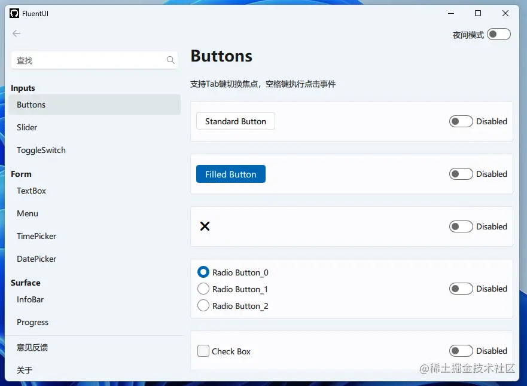Open the Slider page from the sidebar
This screenshot has width=527, height=386.
coord(26,127)
